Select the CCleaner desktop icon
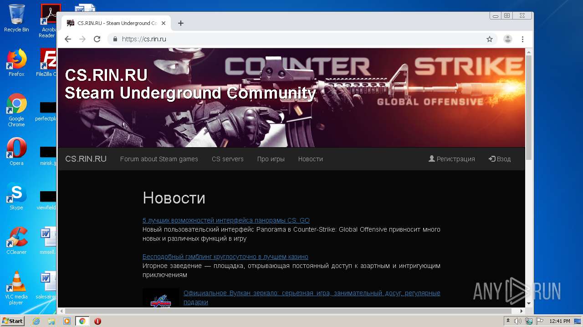The height and width of the screenshot is (327, 583). 16,241
